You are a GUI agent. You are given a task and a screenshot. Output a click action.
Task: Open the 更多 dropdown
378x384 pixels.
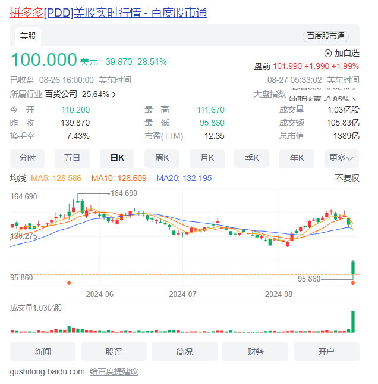342,158
